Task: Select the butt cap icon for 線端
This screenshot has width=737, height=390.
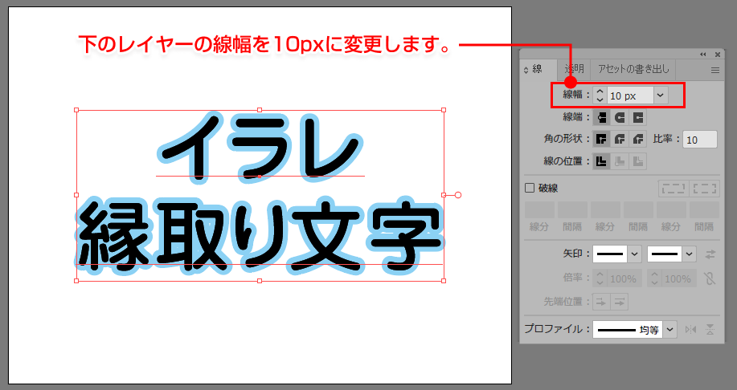Action: click(x=601, y=117)
